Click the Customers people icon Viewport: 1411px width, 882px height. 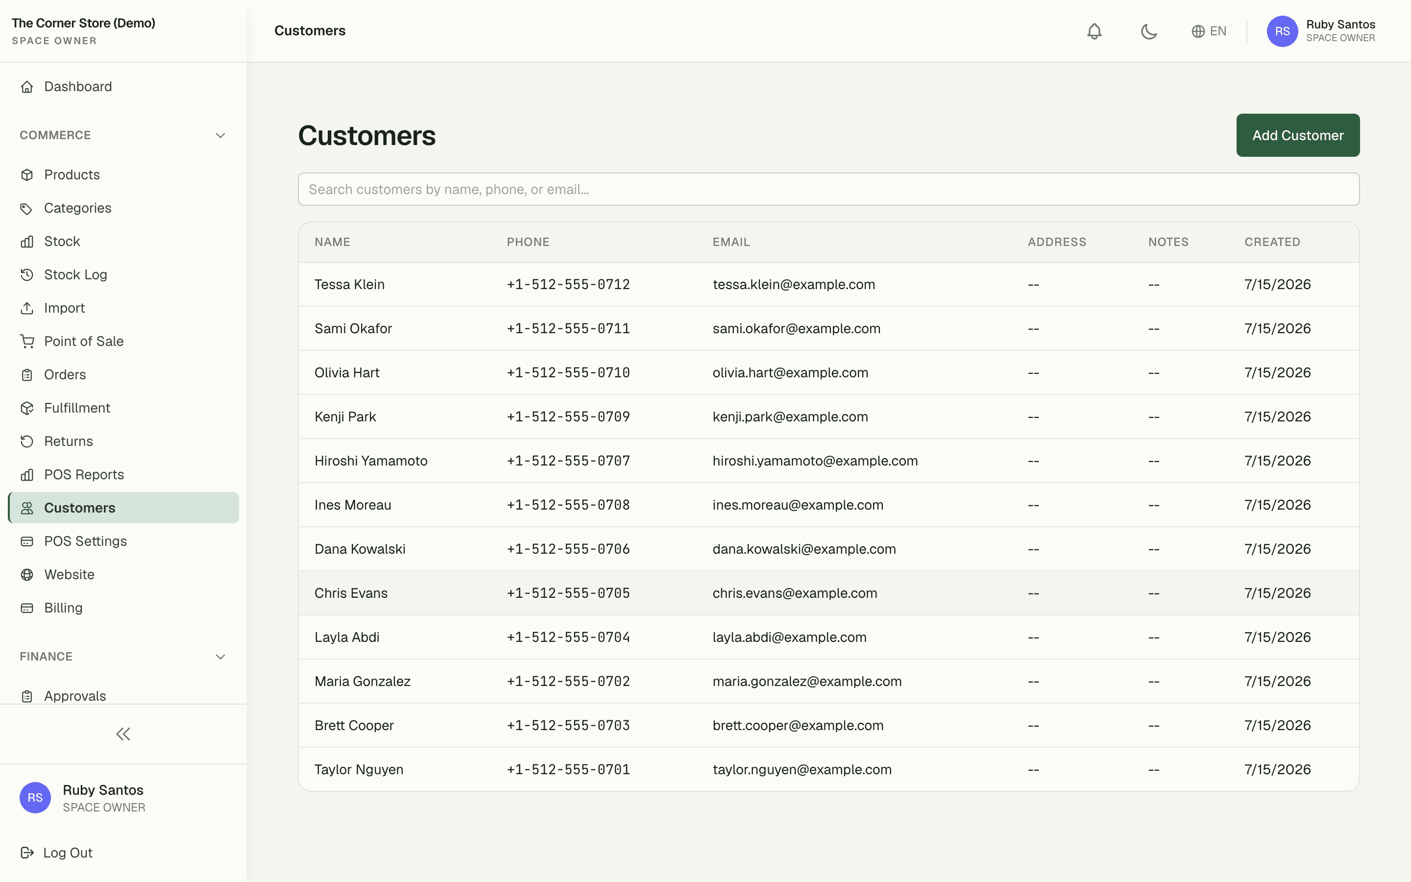[x=27, y=508]
